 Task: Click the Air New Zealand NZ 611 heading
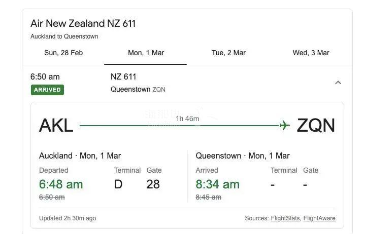click(x=83, y=23)
